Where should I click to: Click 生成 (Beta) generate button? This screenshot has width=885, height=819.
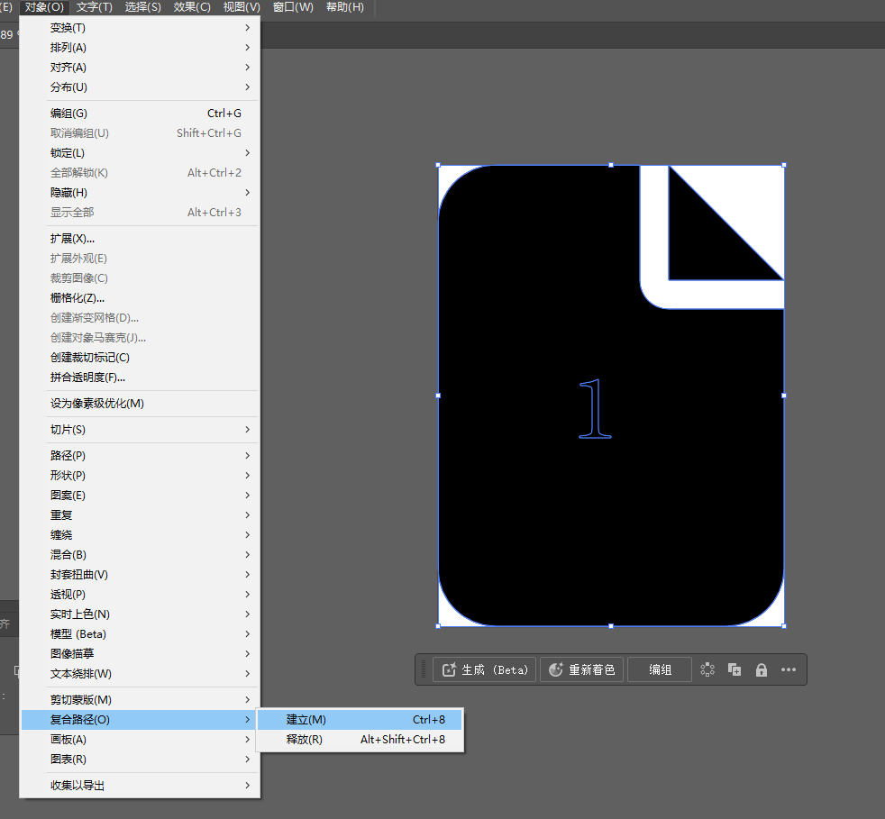tap(485, 669)
